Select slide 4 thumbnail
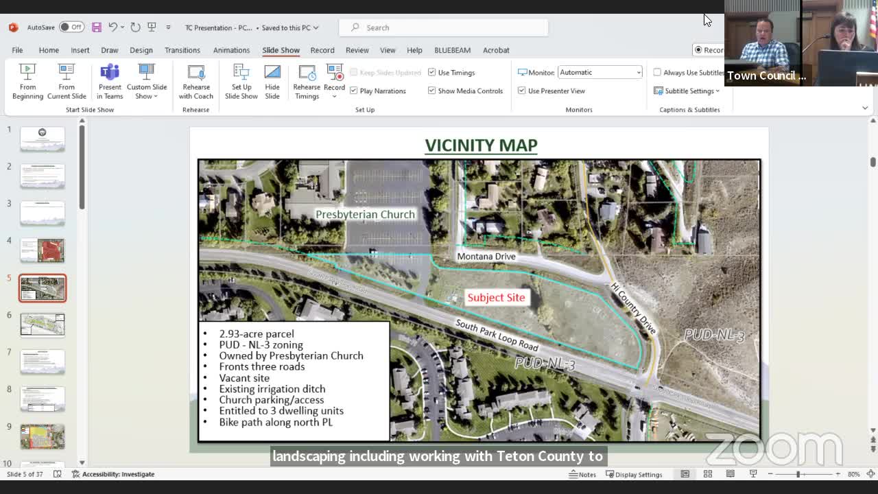Image resolution: width=878 pixels, height=494 pixels. (x=43, y=250)
